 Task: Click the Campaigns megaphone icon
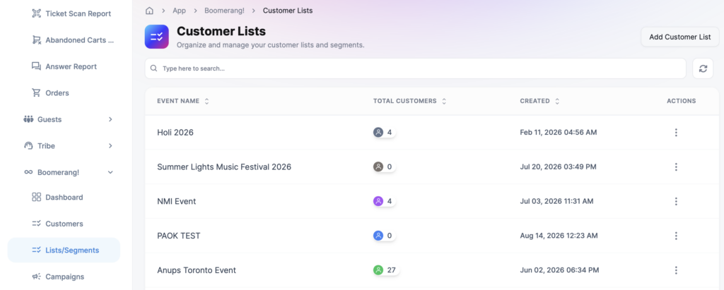37,277
